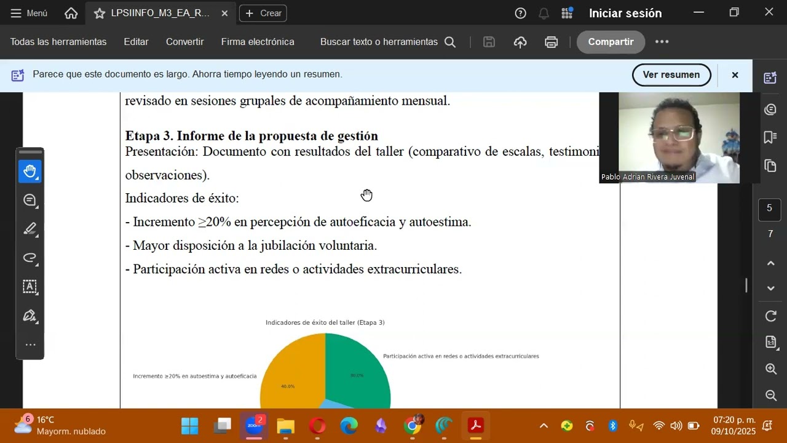787x443 pixels.
Task: Open the Convertir menu
Action: coord(184,42)
